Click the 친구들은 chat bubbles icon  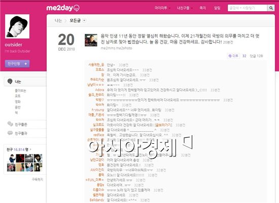10,124
